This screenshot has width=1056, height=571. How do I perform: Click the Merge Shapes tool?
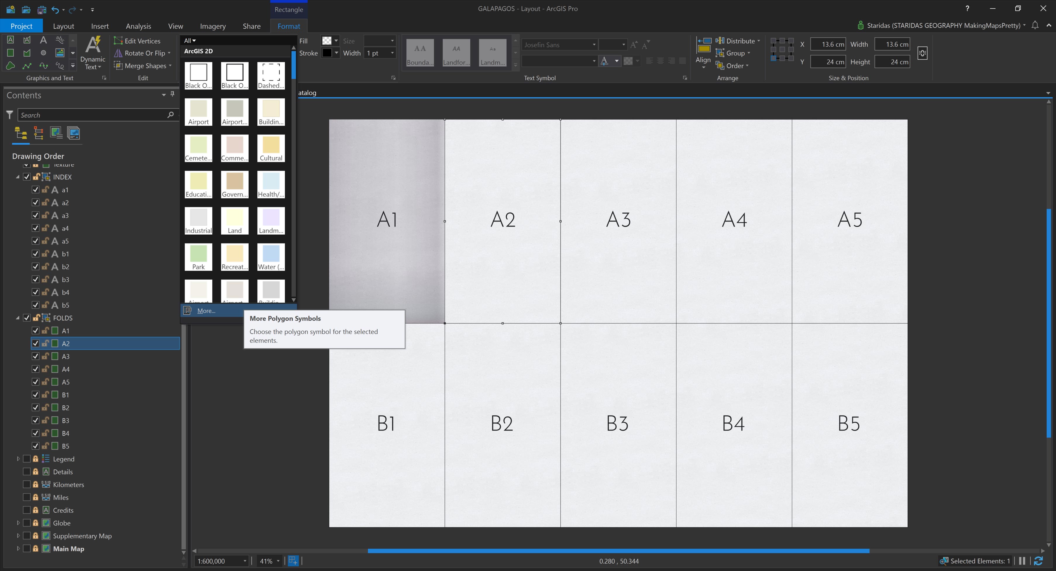tap(143, 65)
